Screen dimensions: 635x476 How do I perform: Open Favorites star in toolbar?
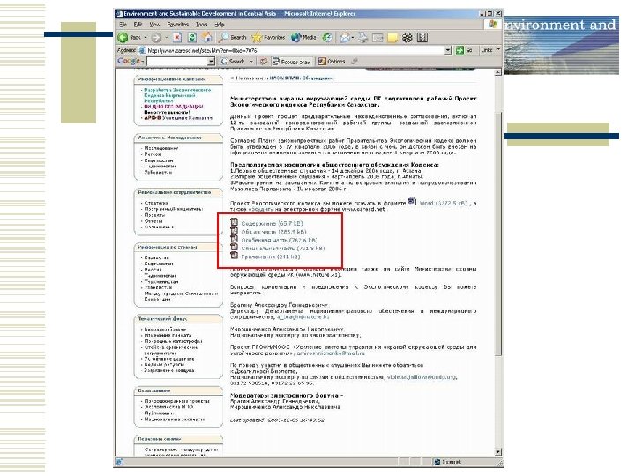coord(257,38)
